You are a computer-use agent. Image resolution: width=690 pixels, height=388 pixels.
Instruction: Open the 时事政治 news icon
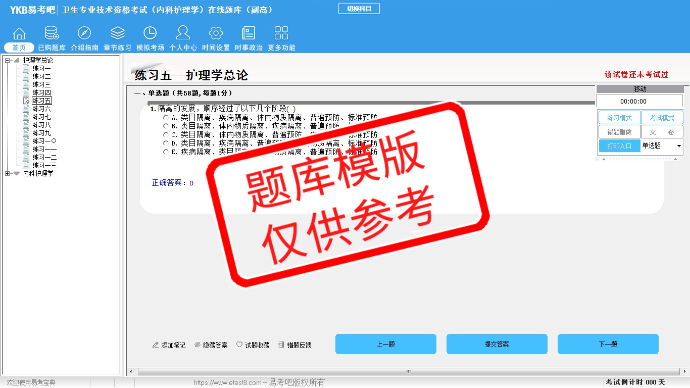tap(249, 33)
